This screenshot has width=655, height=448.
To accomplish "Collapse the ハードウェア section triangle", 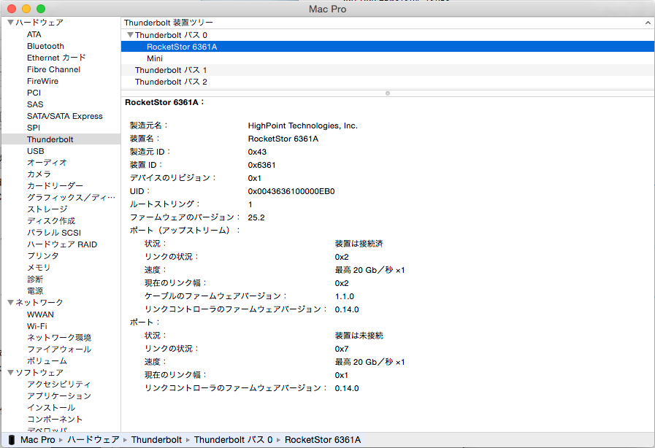I will pos(10,22).
